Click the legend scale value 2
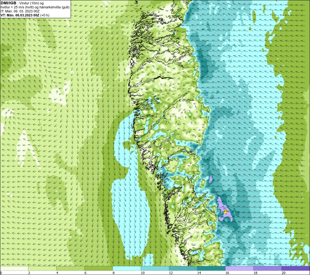This screenshot has width=310, height=275. (29, 273)
